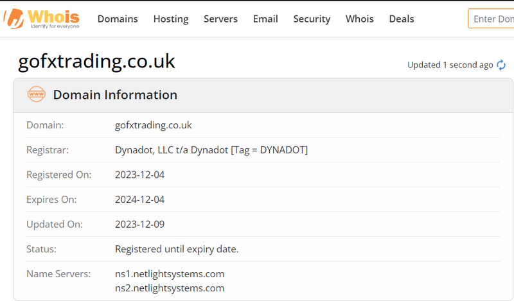Focus the Enter Domain search field
Viewport: 514px width, 301px height.
point(491,19)
